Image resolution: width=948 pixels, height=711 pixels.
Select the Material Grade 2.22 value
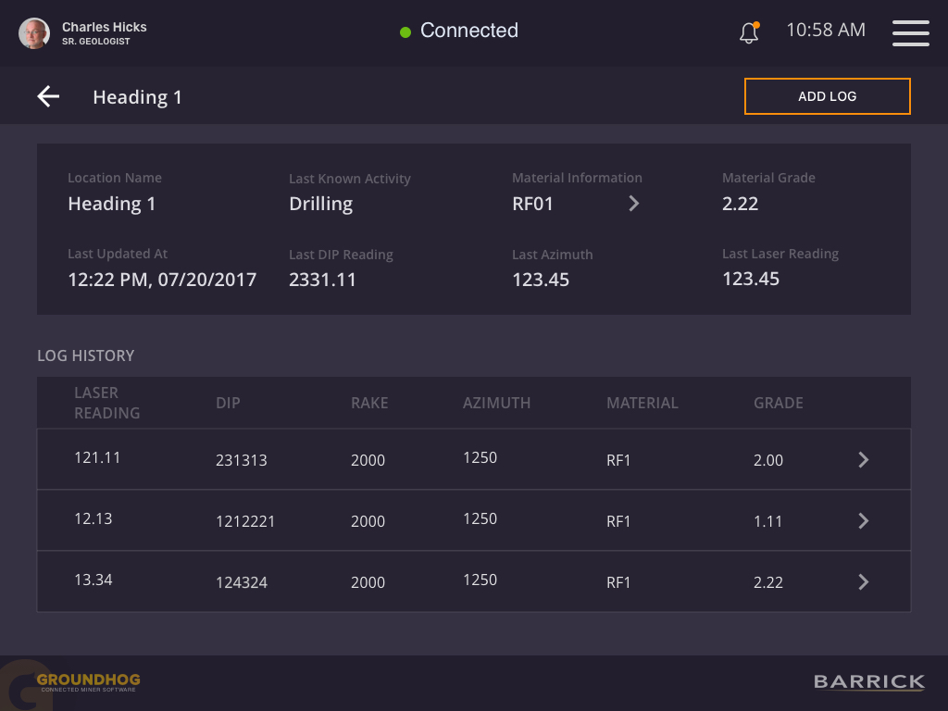(x=740, y=204)
